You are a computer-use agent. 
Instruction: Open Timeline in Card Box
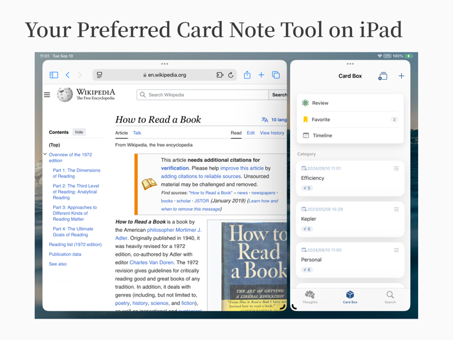(x=350, y=135)
